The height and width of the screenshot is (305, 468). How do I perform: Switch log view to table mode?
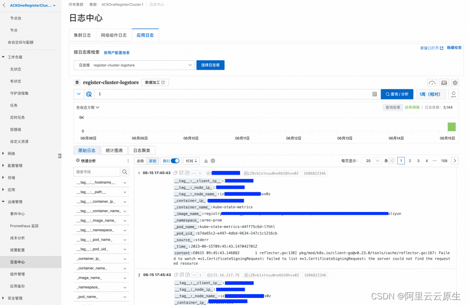click(140, 161)
